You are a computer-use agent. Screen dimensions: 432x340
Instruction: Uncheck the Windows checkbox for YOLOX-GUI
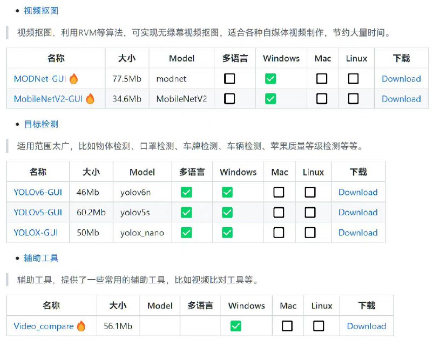[227, 233]
